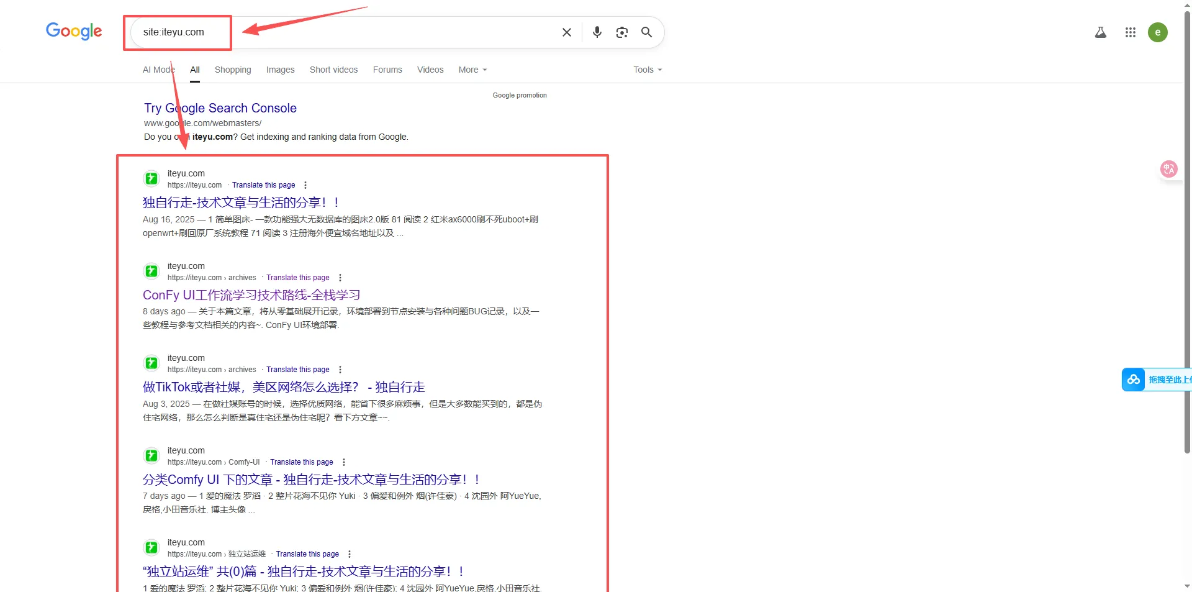
Task: Translate the ConFy UI result page
Action: 298,278
